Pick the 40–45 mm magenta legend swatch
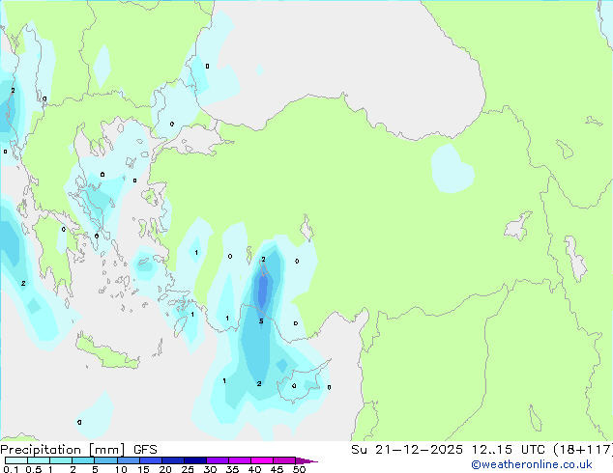This screenshot has width=613, height=473. 262,460
